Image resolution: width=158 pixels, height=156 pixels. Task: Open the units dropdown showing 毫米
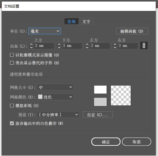click(45, 31)
